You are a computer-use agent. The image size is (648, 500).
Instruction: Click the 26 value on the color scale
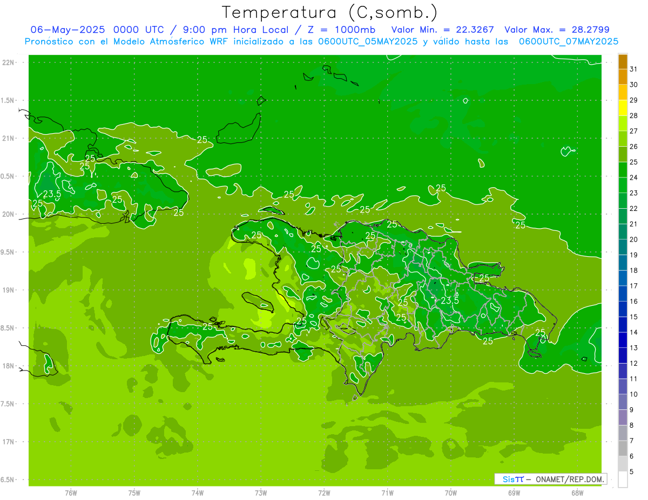click(x=633, y=147)
